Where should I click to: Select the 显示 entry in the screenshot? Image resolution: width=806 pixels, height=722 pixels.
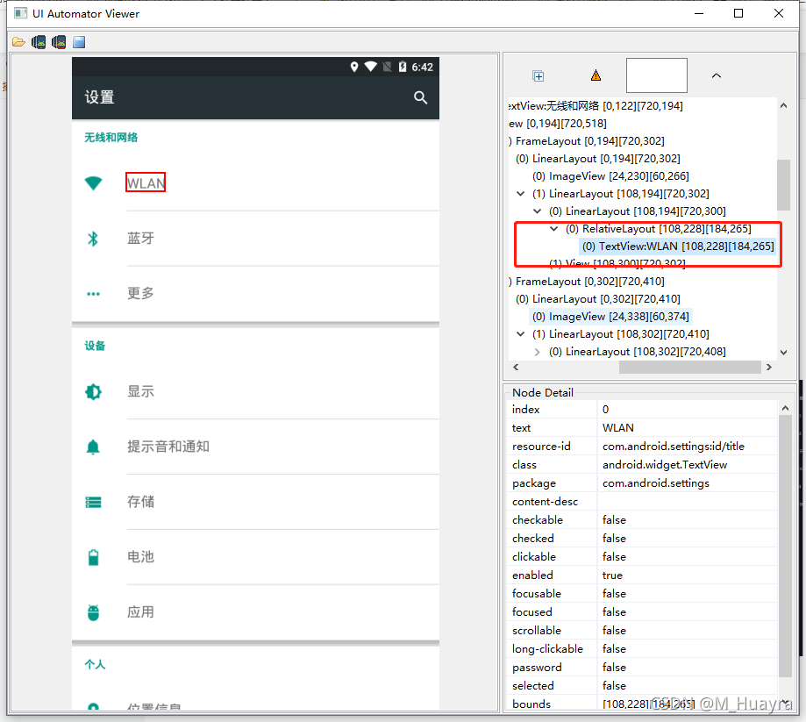click(141, 391)
